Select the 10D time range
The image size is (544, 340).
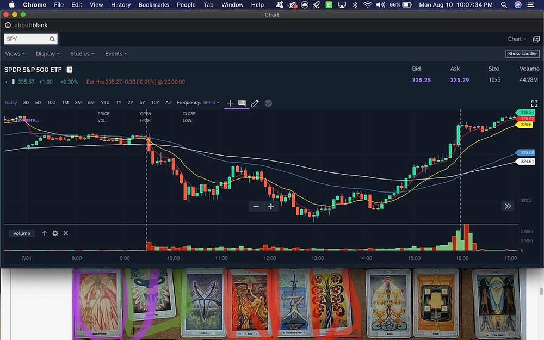(x=51, y=103)
